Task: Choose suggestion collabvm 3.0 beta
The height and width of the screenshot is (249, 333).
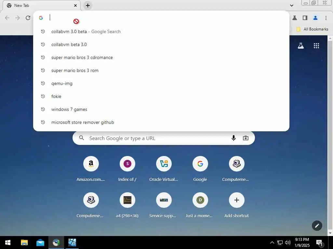Action: [x=161, y=31]
